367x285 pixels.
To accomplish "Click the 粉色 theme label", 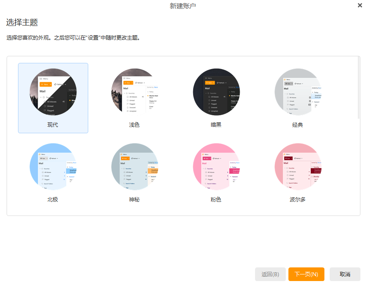I will click(216, 200).
